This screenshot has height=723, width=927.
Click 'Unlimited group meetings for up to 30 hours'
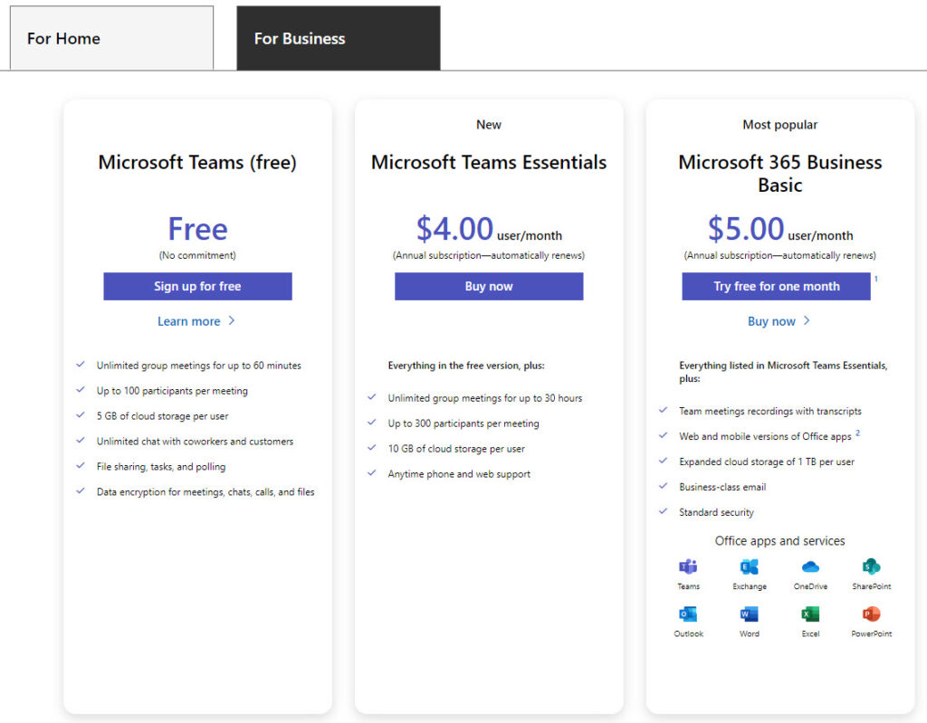click(485, 398)
